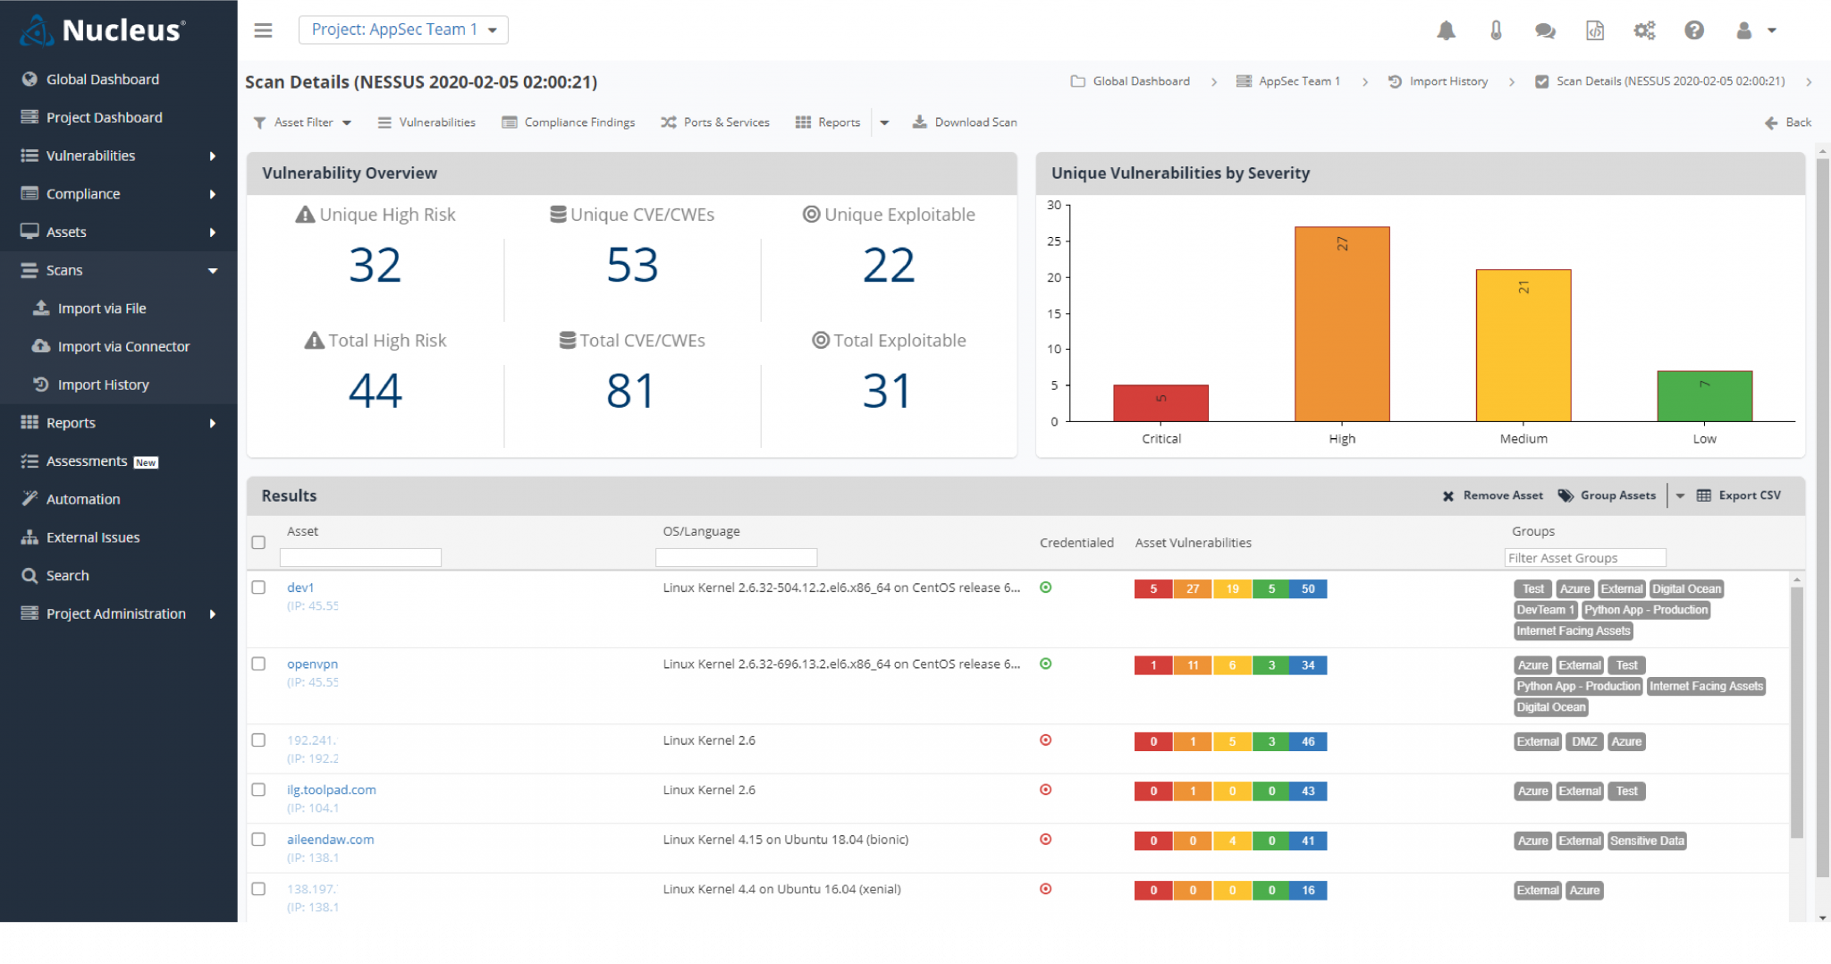Expand the Assets sidebar menu

213,233
